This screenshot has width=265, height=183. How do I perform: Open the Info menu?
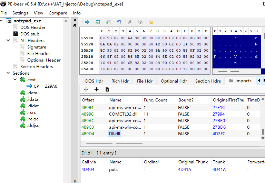(77, 13)
